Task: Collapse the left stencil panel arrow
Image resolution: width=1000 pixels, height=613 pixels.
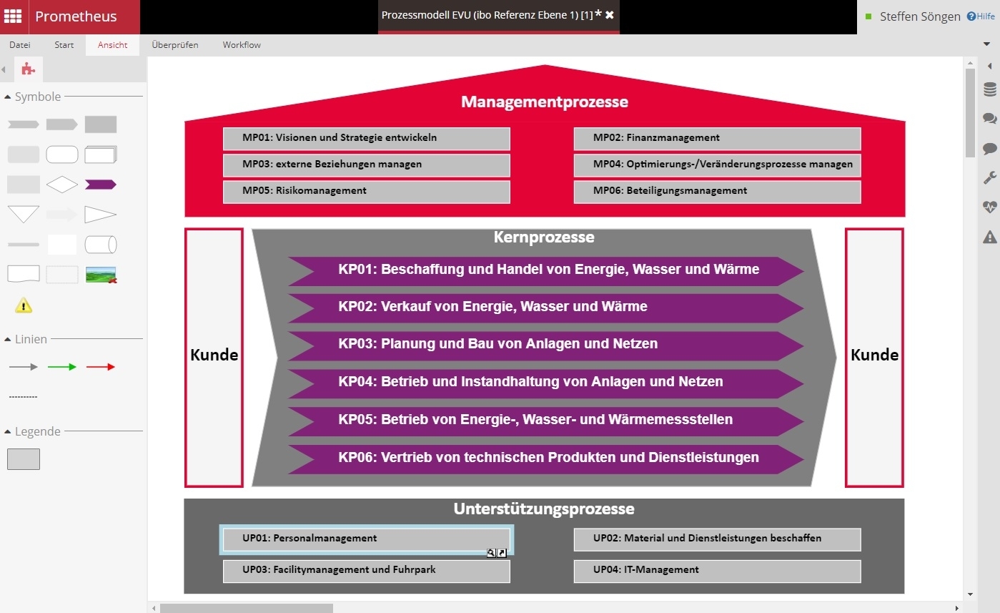Action: [x=4, y=69]
